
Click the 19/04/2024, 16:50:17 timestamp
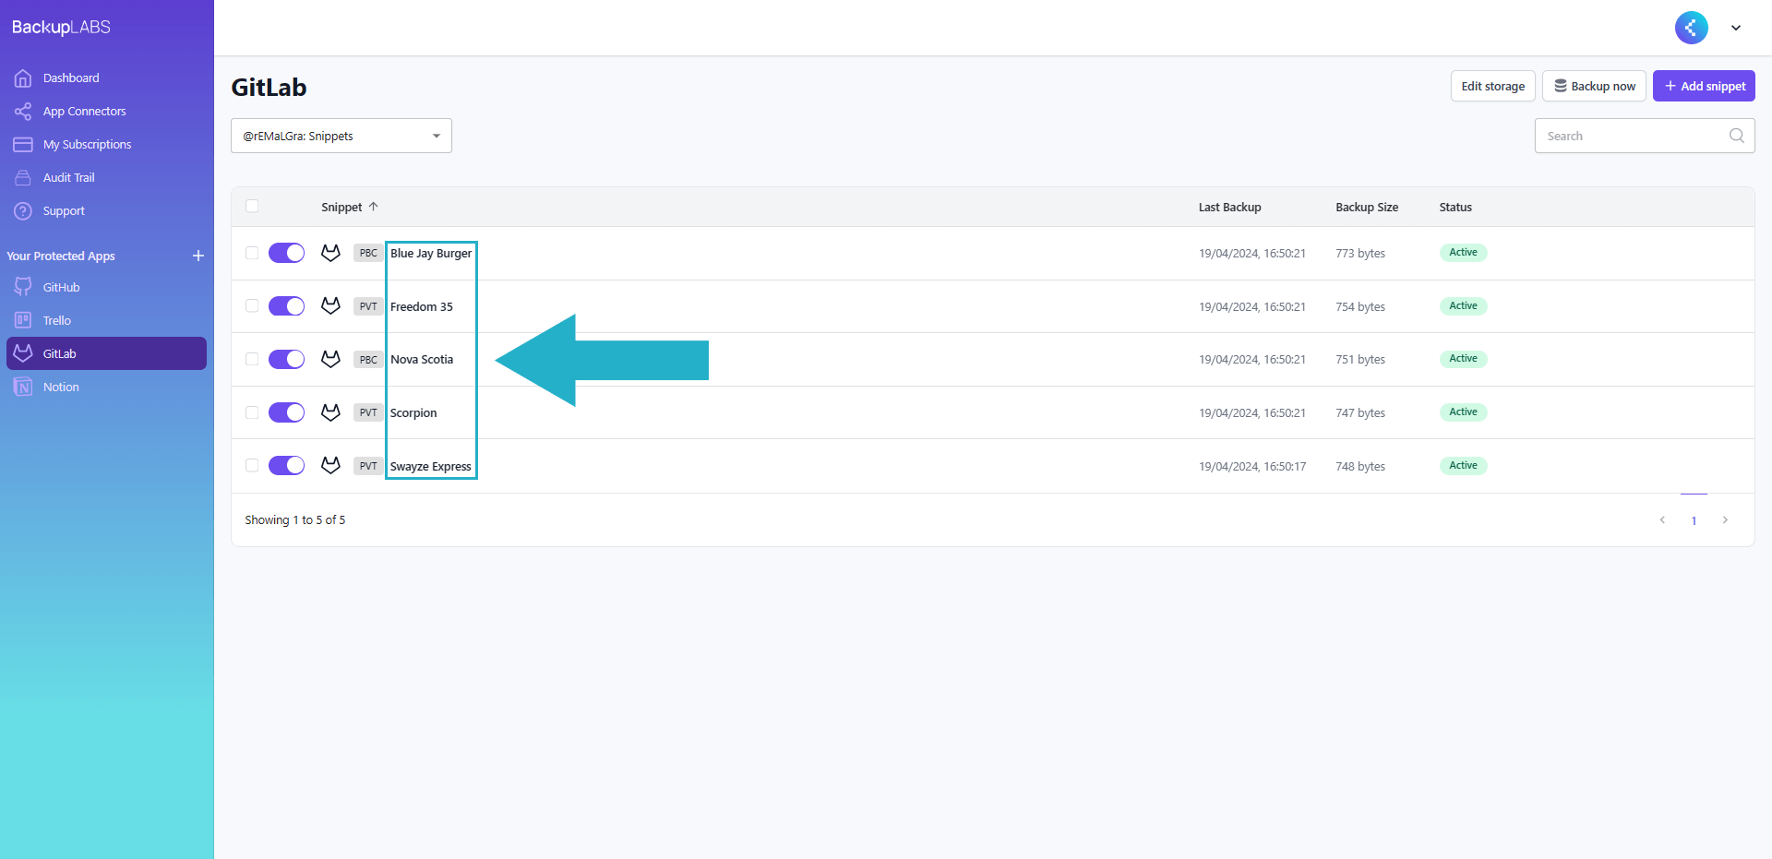(x=1252, y=466)
